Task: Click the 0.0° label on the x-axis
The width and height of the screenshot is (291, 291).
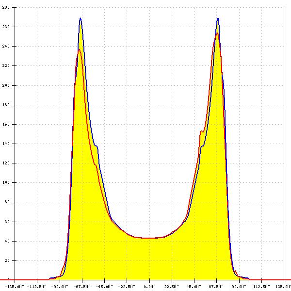Action: (149, 286)
